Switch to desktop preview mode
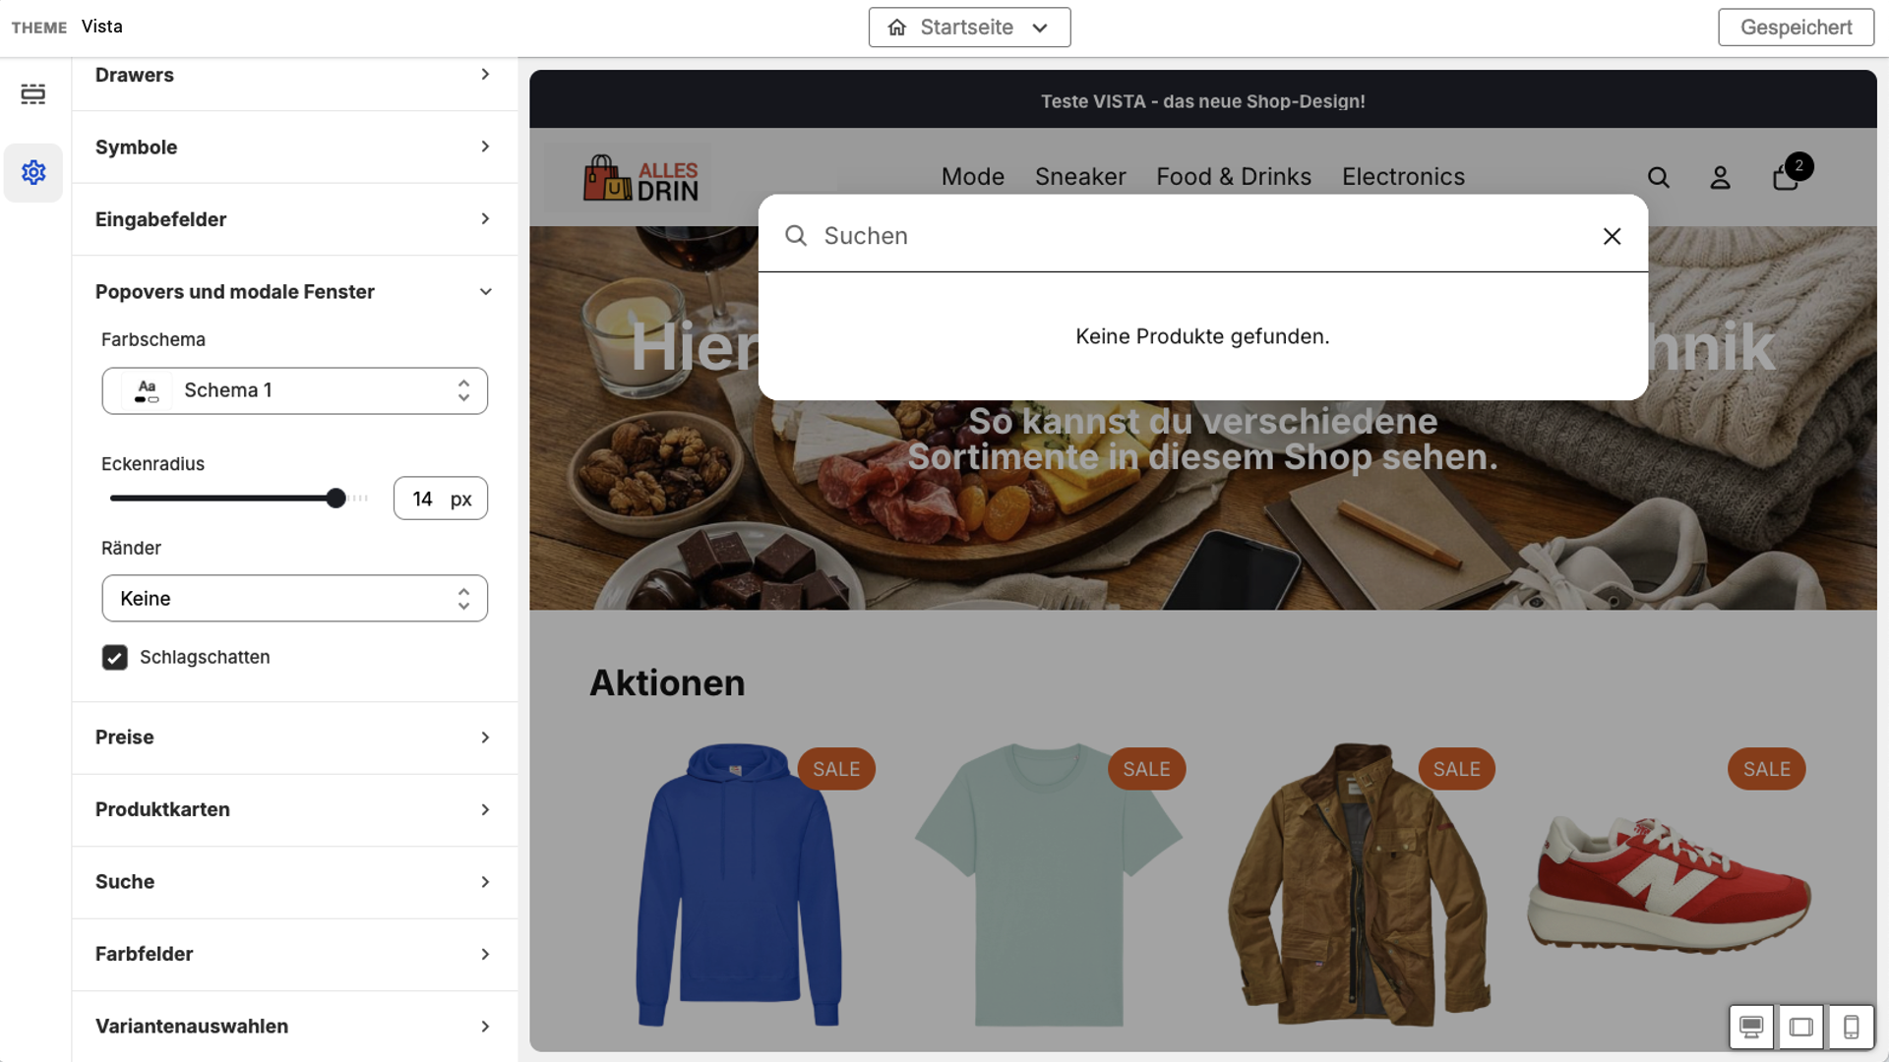Image resolution: width=1889 pixels, height=1062 pixels. coord(1751,1028)
